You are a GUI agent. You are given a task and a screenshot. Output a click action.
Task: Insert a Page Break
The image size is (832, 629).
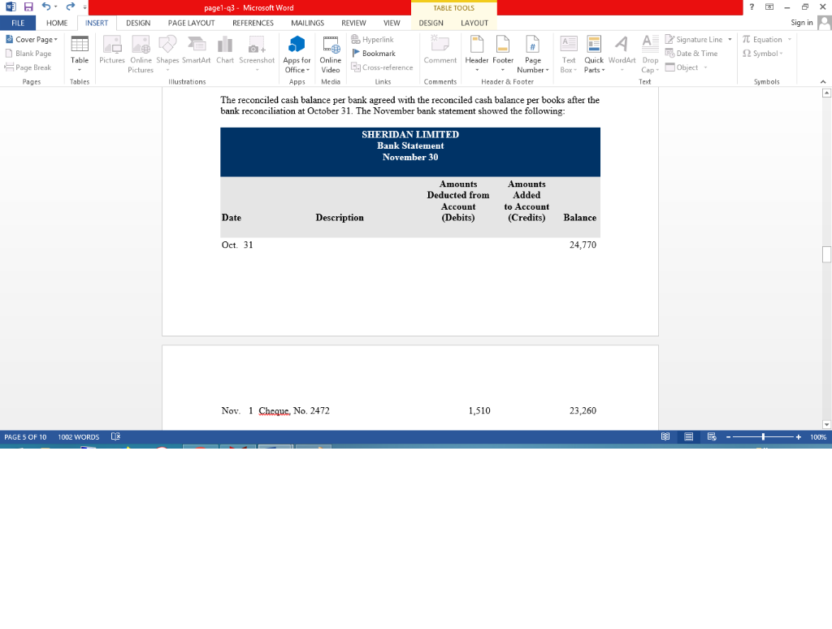(29, 67)
